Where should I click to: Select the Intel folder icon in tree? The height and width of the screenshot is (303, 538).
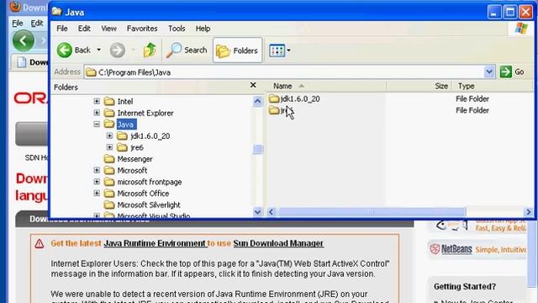coord(109,101)
